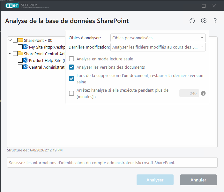Click the Annuler button
The width and height of the screenshot is (224, 192).
(198, 180)
